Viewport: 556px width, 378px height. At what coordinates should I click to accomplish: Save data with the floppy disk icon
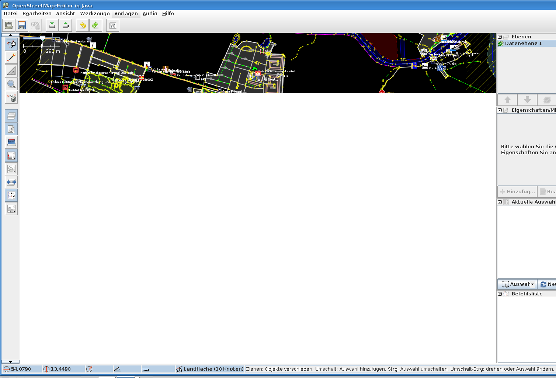[x=22, y=25]
